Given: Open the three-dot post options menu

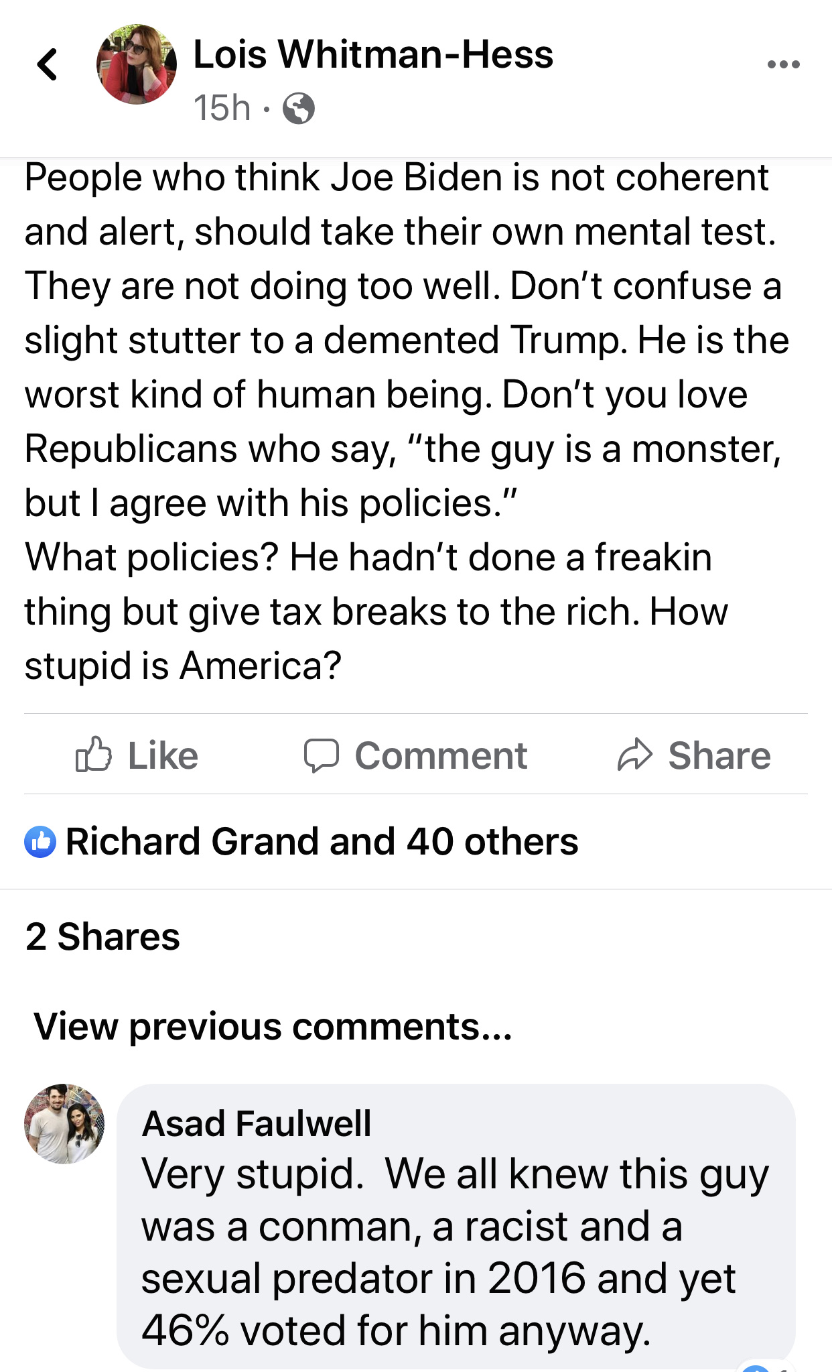Looking at the screenshot, I should 783,64.
